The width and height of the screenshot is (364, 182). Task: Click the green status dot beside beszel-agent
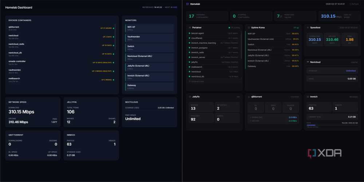coord(190,33)
